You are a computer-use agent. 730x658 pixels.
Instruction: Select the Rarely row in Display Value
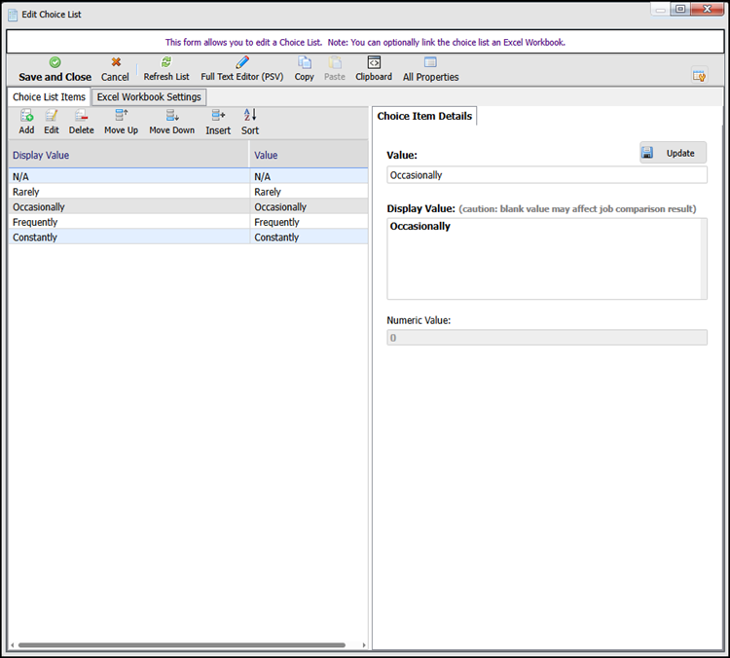click(x=128, y=192)
